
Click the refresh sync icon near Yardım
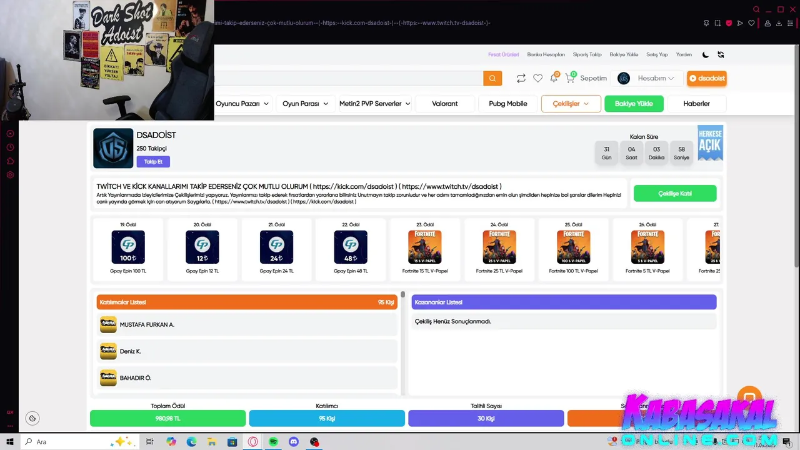(x=721, y=54)
